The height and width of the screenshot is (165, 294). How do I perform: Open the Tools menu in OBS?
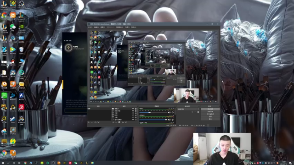127,27
